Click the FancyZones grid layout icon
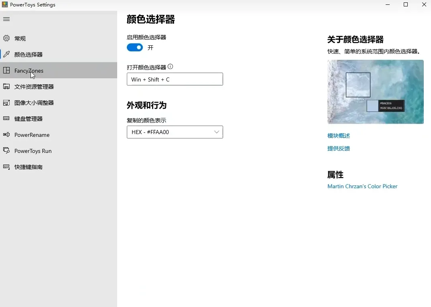Screen dimensions: 431x307 click(6, 70)
